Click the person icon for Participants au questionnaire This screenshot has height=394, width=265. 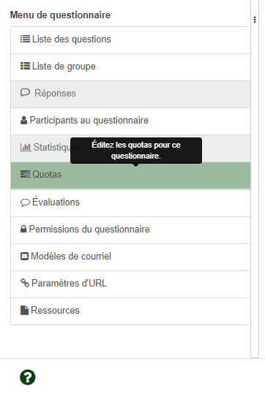pyautogui.click(x=24, y=120)
